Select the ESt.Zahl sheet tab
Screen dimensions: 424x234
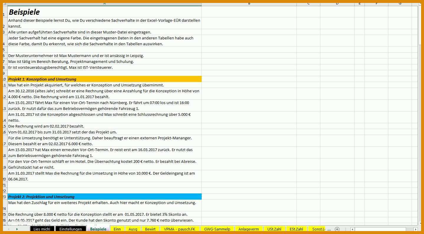pyautogui.click(x=296, y=229)
